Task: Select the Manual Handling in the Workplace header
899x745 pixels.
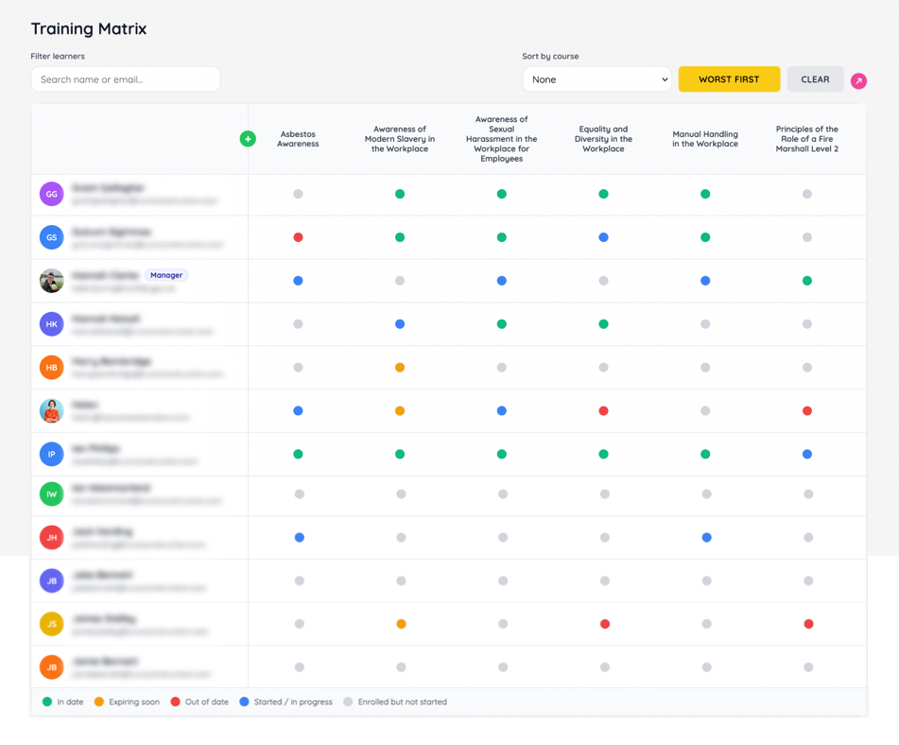Action: click(x=705, y=139)
